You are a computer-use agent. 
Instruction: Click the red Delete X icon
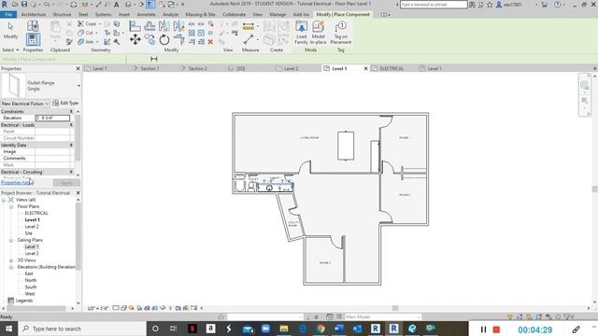(x=210, y=42)
